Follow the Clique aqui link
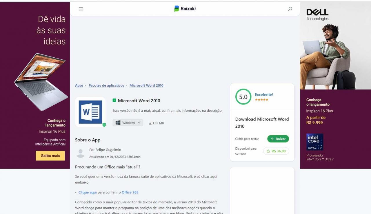The image size is (371, 214). (88, 192)
